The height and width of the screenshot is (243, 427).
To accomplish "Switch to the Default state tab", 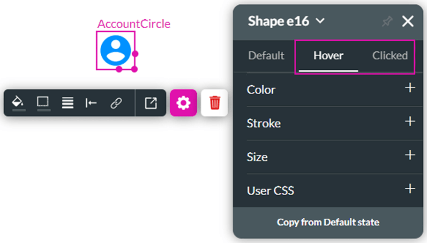I will tap(266, 56).
